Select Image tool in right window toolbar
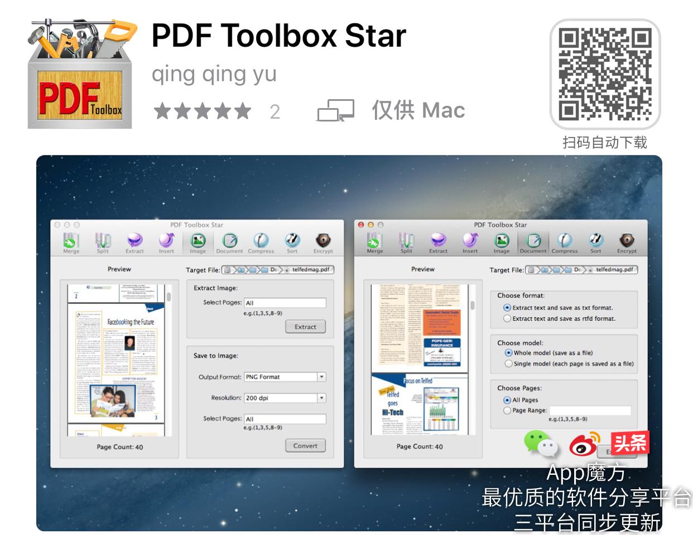The height and width of the screenshot is (535, 693). 502,243
